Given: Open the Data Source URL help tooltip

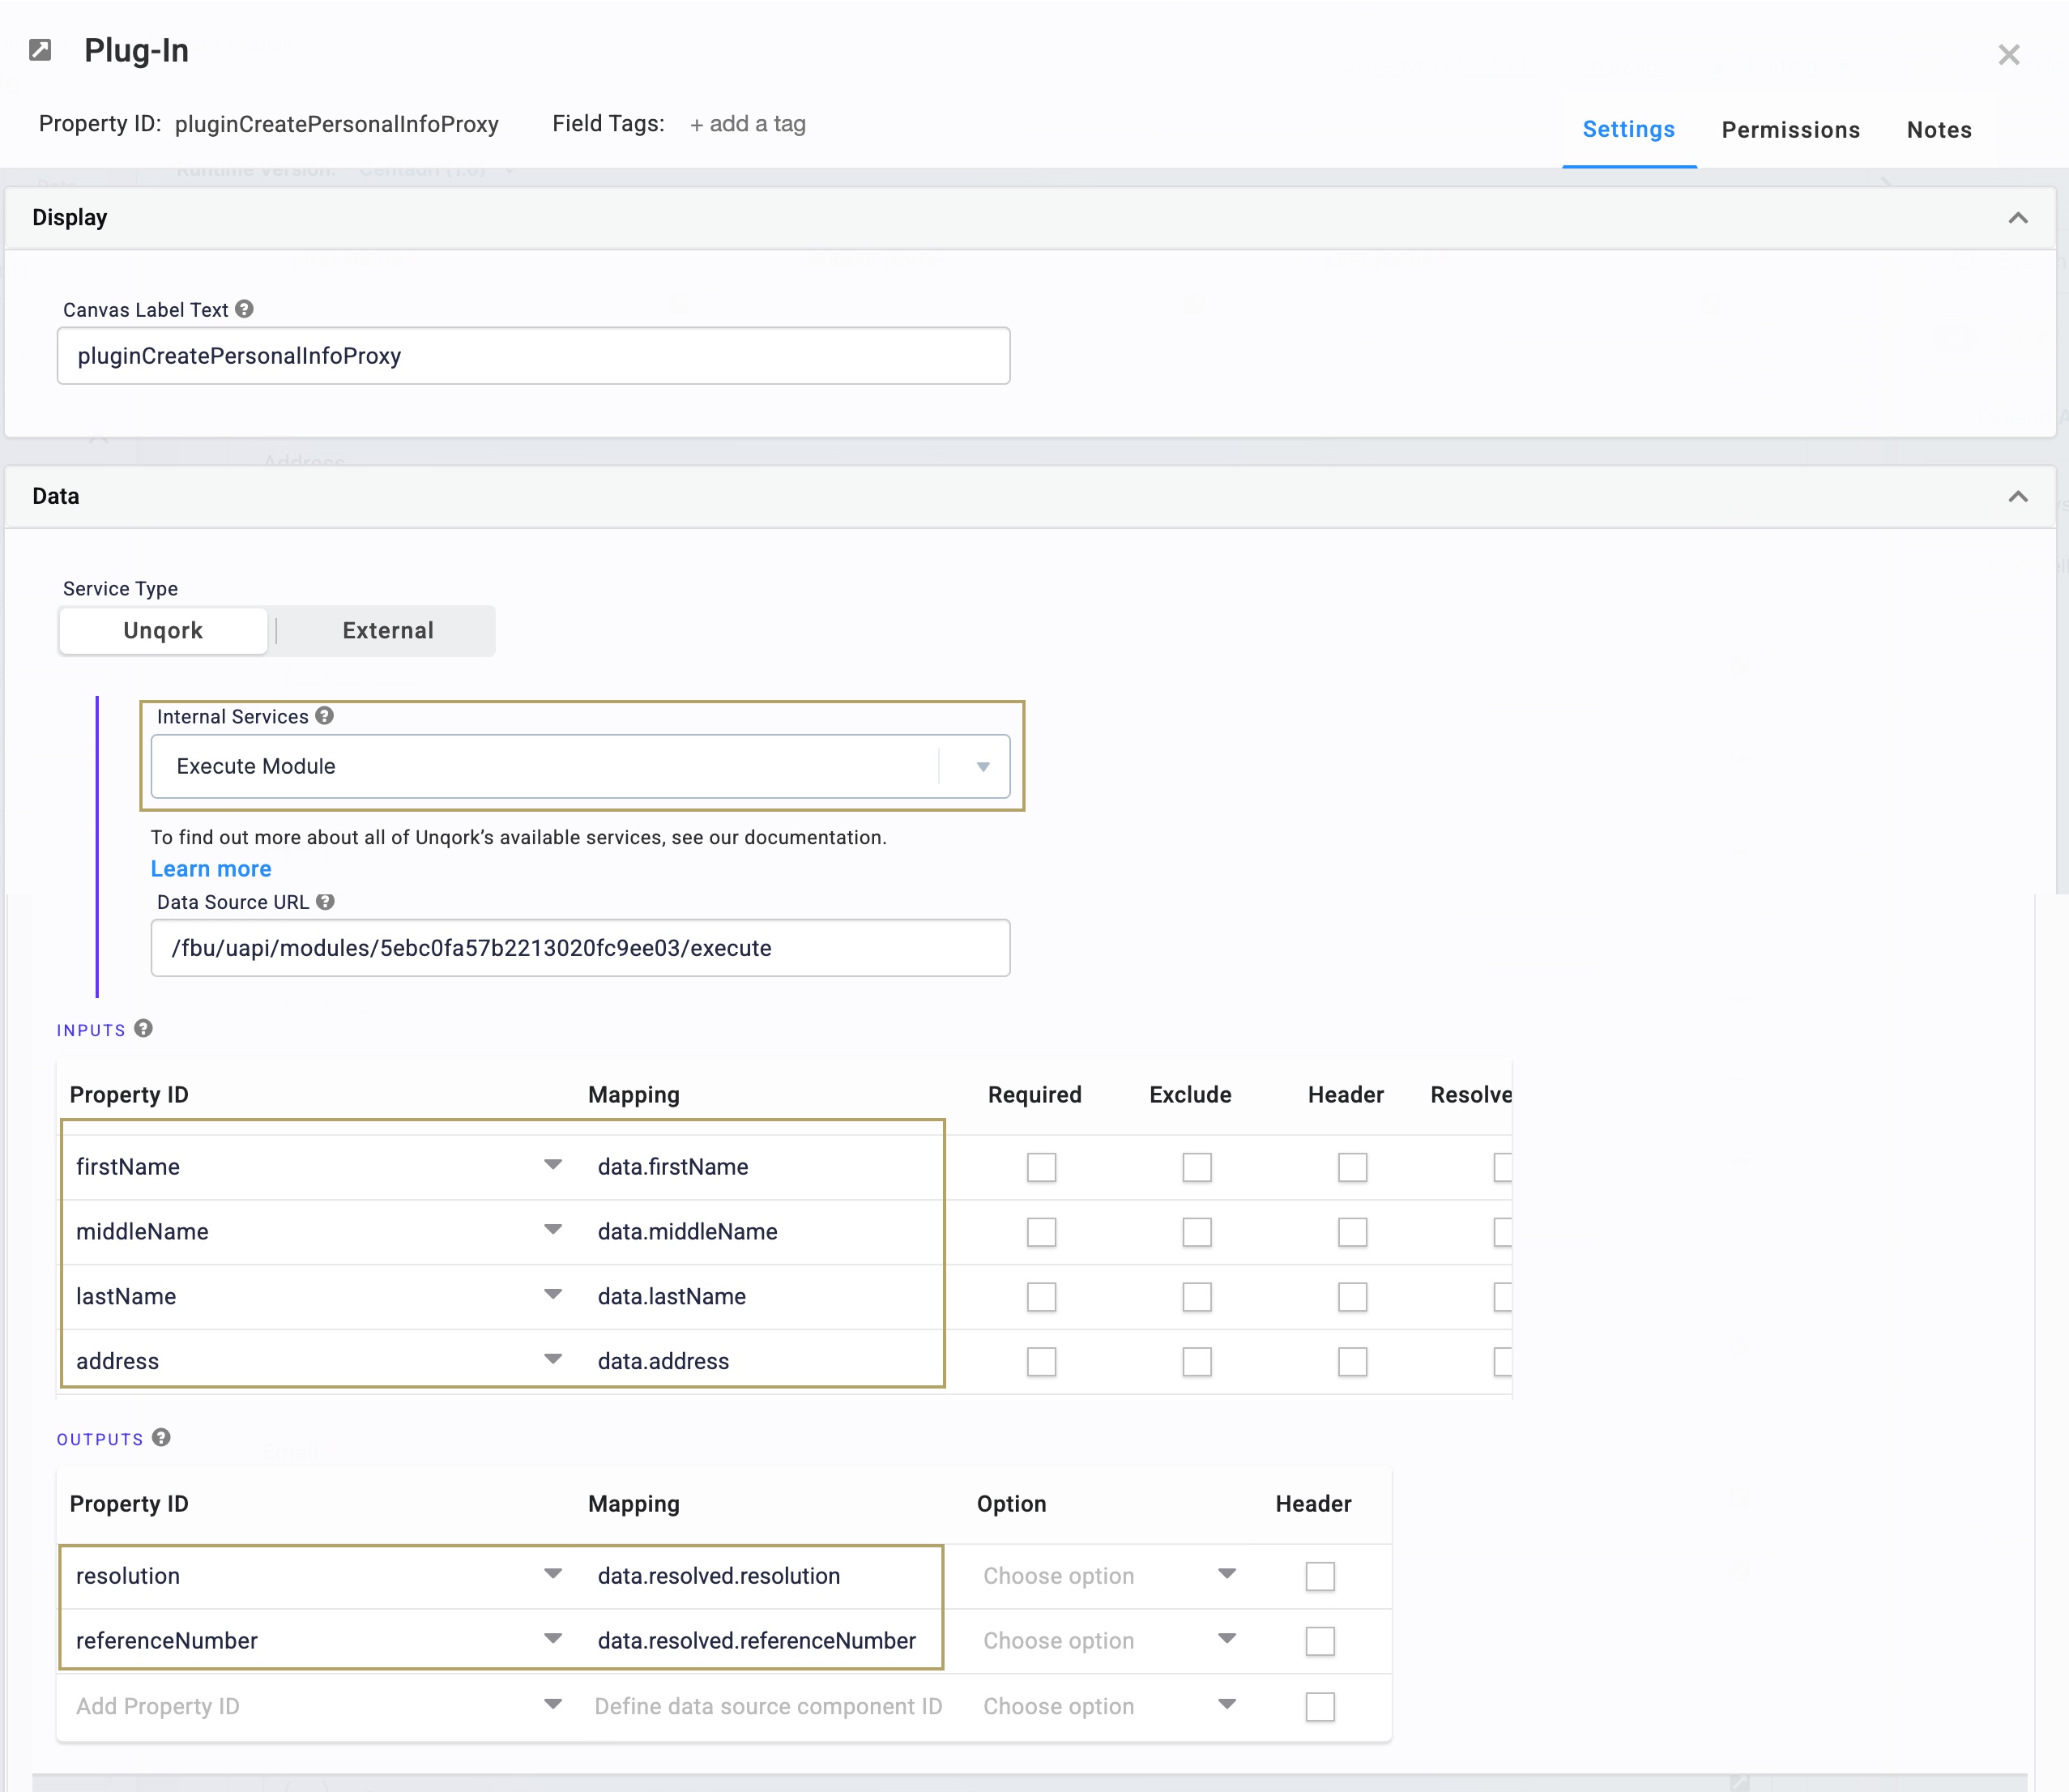Looking at the screenshot, I should click(324, 901).
